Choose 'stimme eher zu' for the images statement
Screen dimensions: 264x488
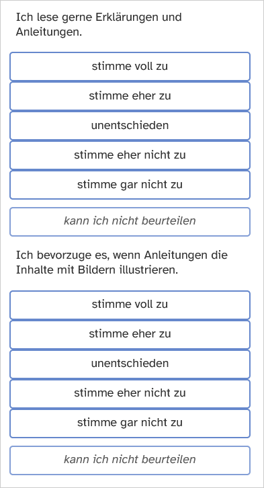130,335
